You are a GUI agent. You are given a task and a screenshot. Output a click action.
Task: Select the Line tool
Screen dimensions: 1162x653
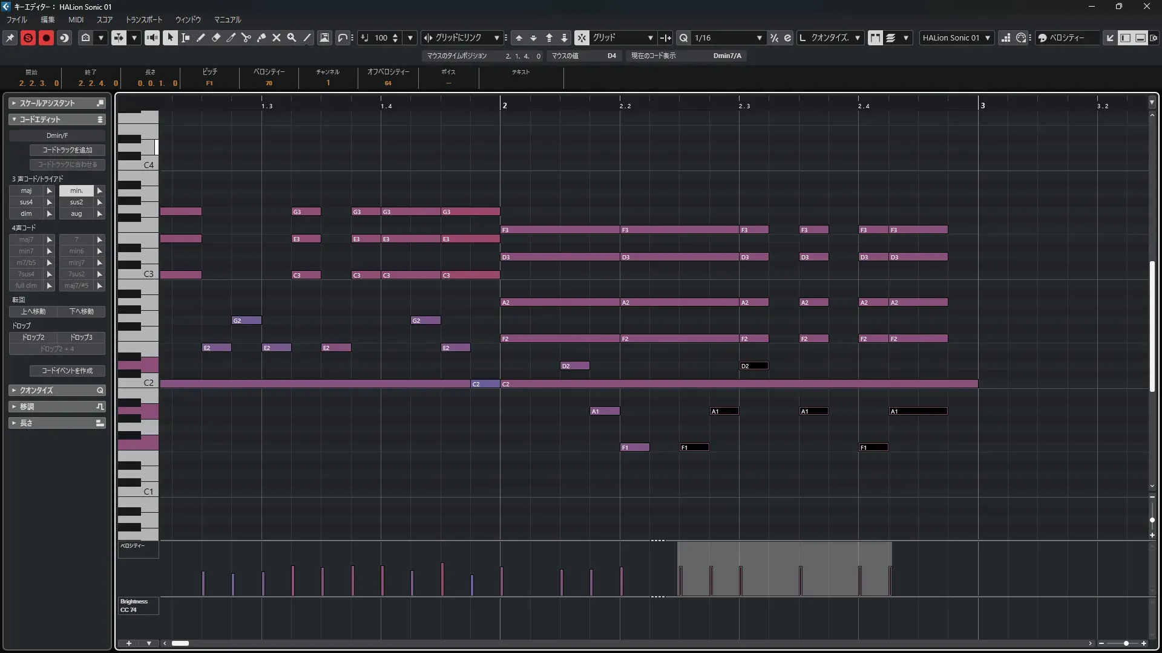(x=307, y=37)
